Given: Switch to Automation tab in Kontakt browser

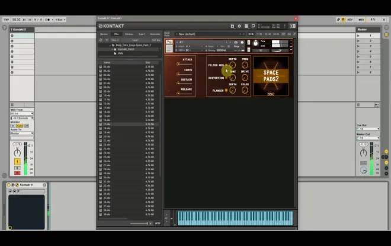Looking at the screenshot, I should [155, 34].
